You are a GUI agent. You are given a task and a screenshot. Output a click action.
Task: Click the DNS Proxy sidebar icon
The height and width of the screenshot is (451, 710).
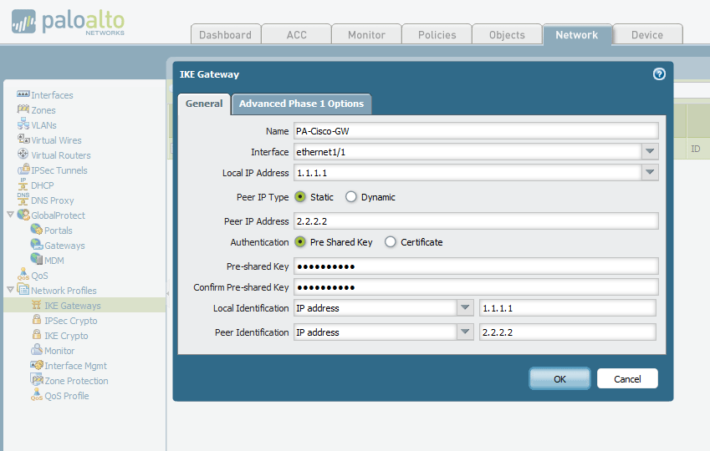[23, 200]
